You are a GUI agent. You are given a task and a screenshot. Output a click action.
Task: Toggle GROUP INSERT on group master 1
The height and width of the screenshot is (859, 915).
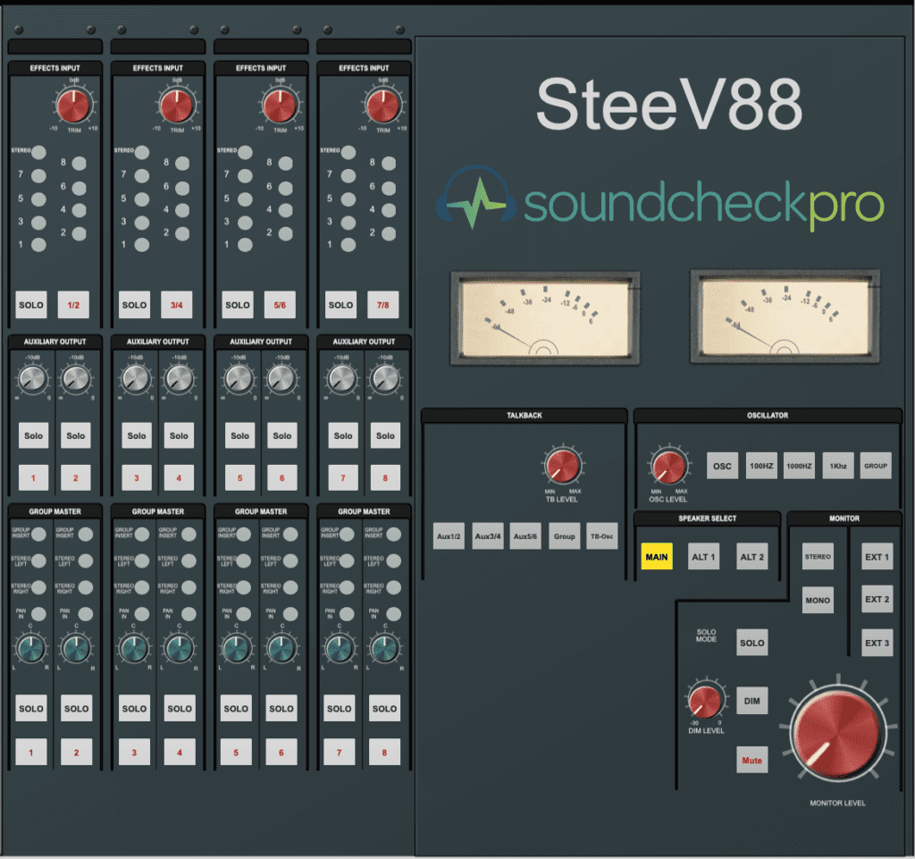coord(38,534)
